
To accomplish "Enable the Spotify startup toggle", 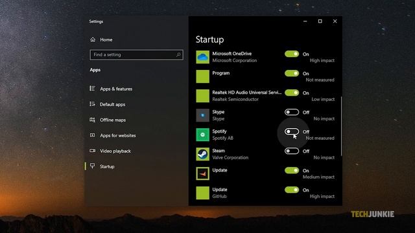I will [x=292, y=131].
